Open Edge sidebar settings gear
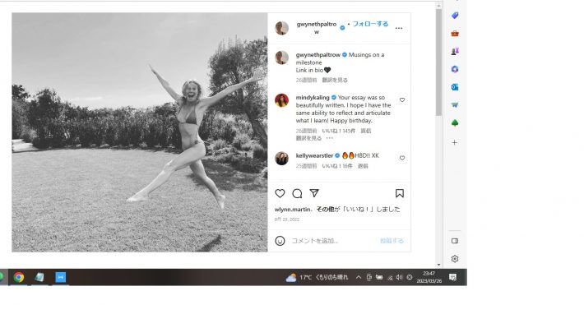The image size is (584, 328). (454, 259)
